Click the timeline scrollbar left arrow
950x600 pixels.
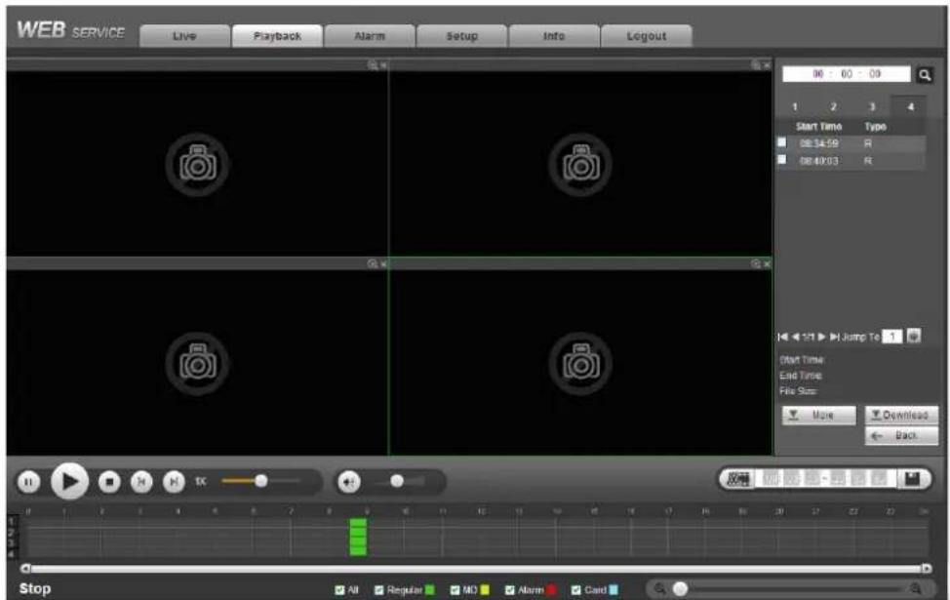(x=24, y=569)
